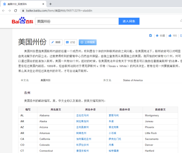Click the 上传视频 upload video button
This screenshot has height=153, width=182.
point(88,42)
